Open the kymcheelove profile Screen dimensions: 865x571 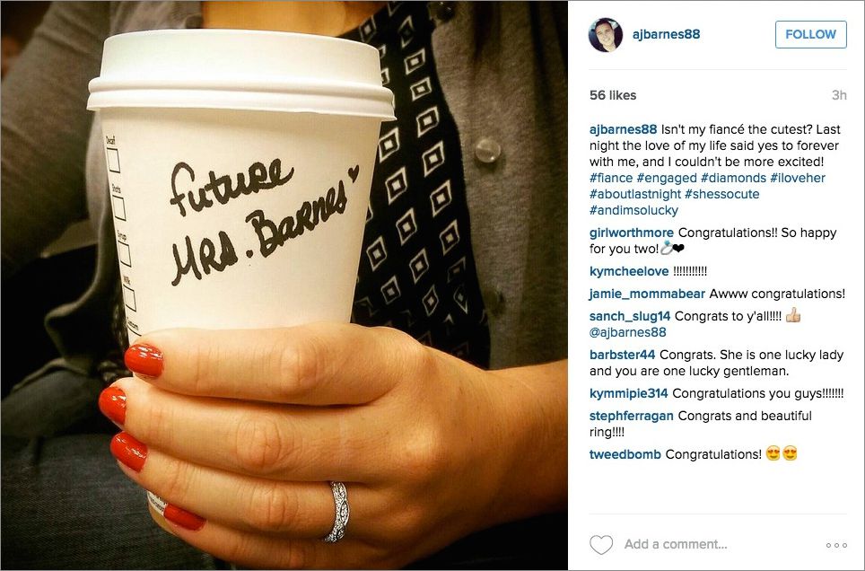[x=629, y=271]
